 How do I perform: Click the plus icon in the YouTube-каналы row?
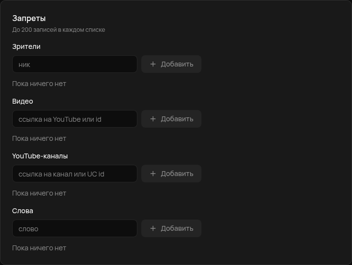pos(153,174)
